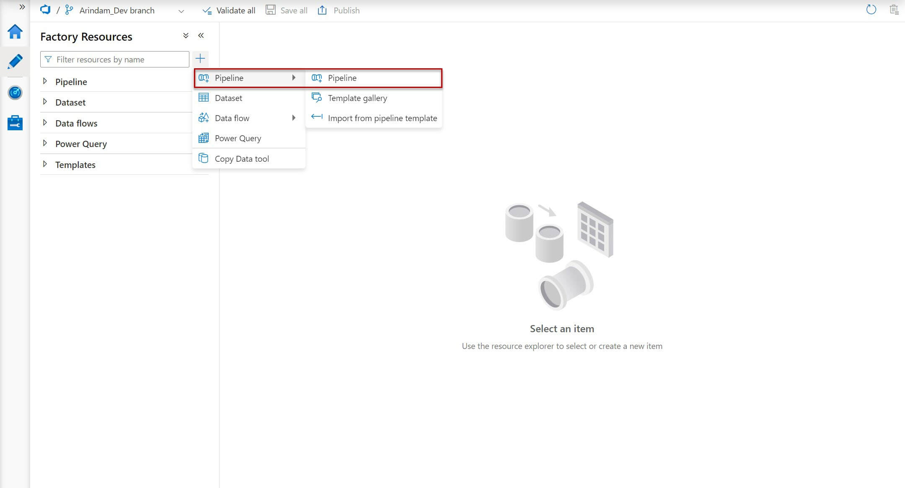905x488 pixels.
Task: Click the Validate all button
Action: coord(229,10)
